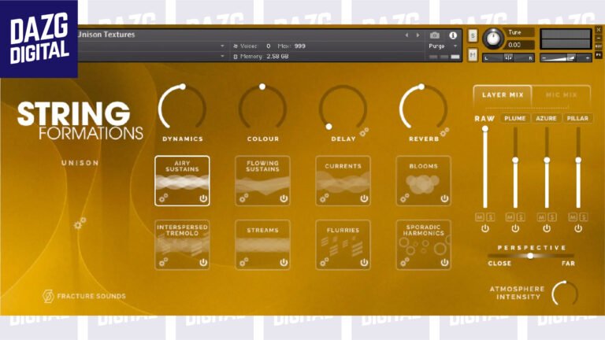Toggle the RAW layer power button

484,228
